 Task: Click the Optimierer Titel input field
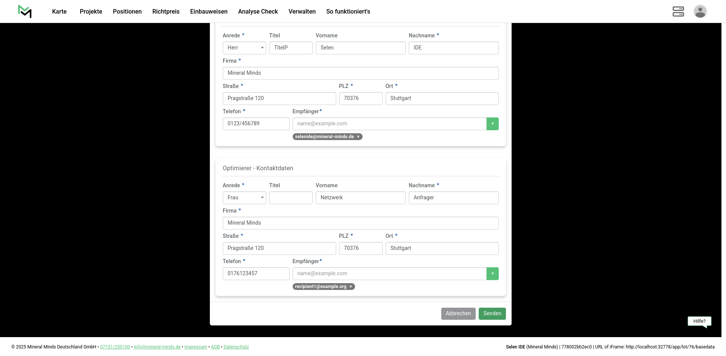(x=291, y=198)
